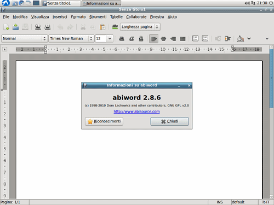Open a file using the toolbar icon
This screenshot has width=274, height=205.
(x=15, y=27)
